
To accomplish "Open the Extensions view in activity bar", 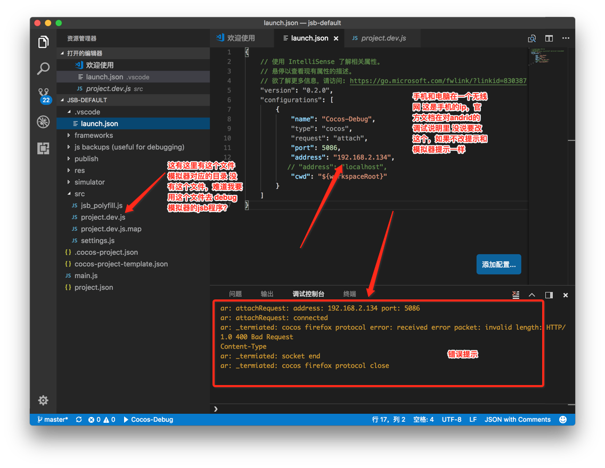I will click(43, 148).
